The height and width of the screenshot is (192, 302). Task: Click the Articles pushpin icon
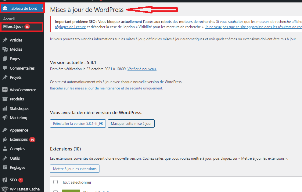pos(5,40)
